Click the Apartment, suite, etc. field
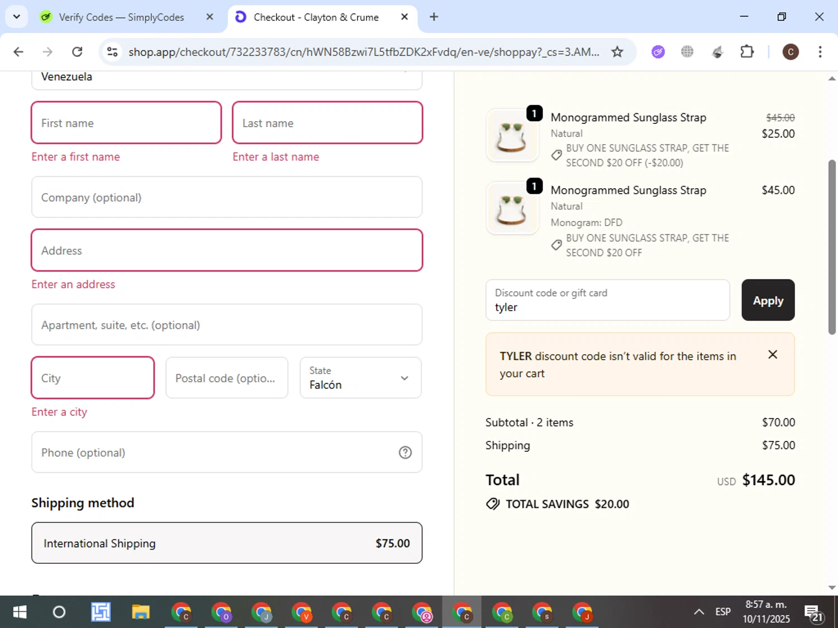The height and width of the screenshot is (628, 838). (227, 324)
